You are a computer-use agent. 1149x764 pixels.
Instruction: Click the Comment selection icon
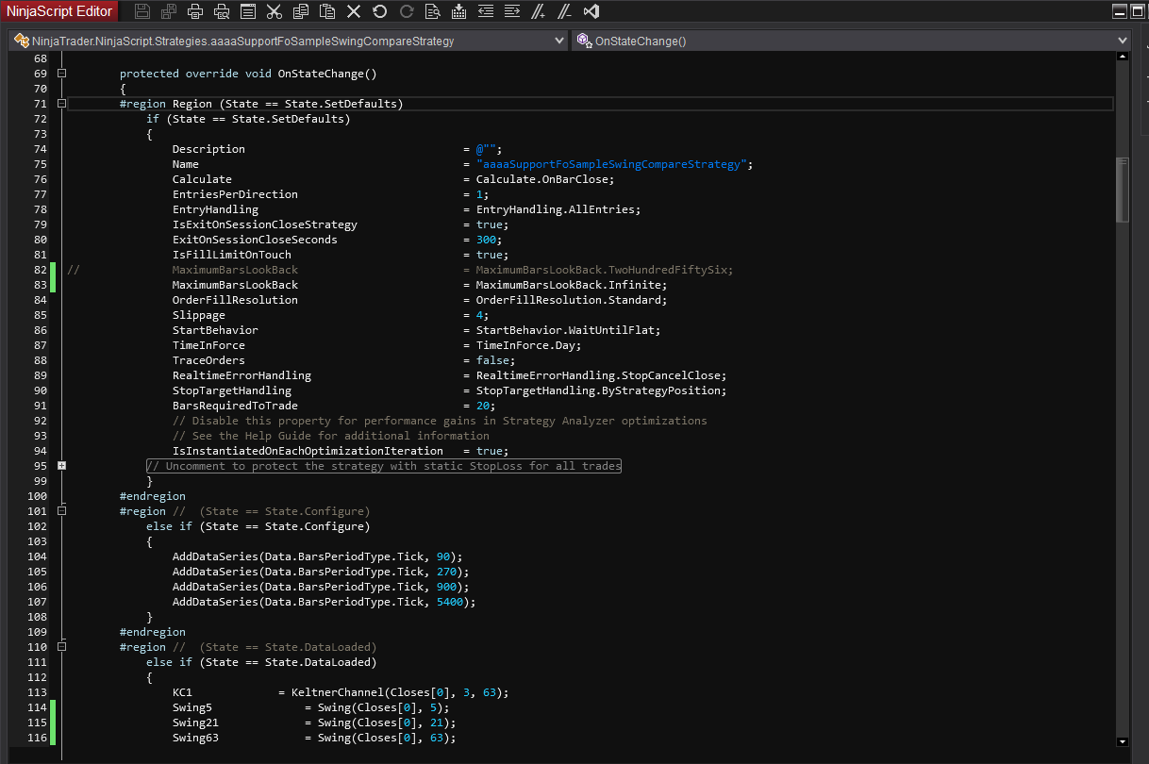pyautogui.click(x=538, y=11)
